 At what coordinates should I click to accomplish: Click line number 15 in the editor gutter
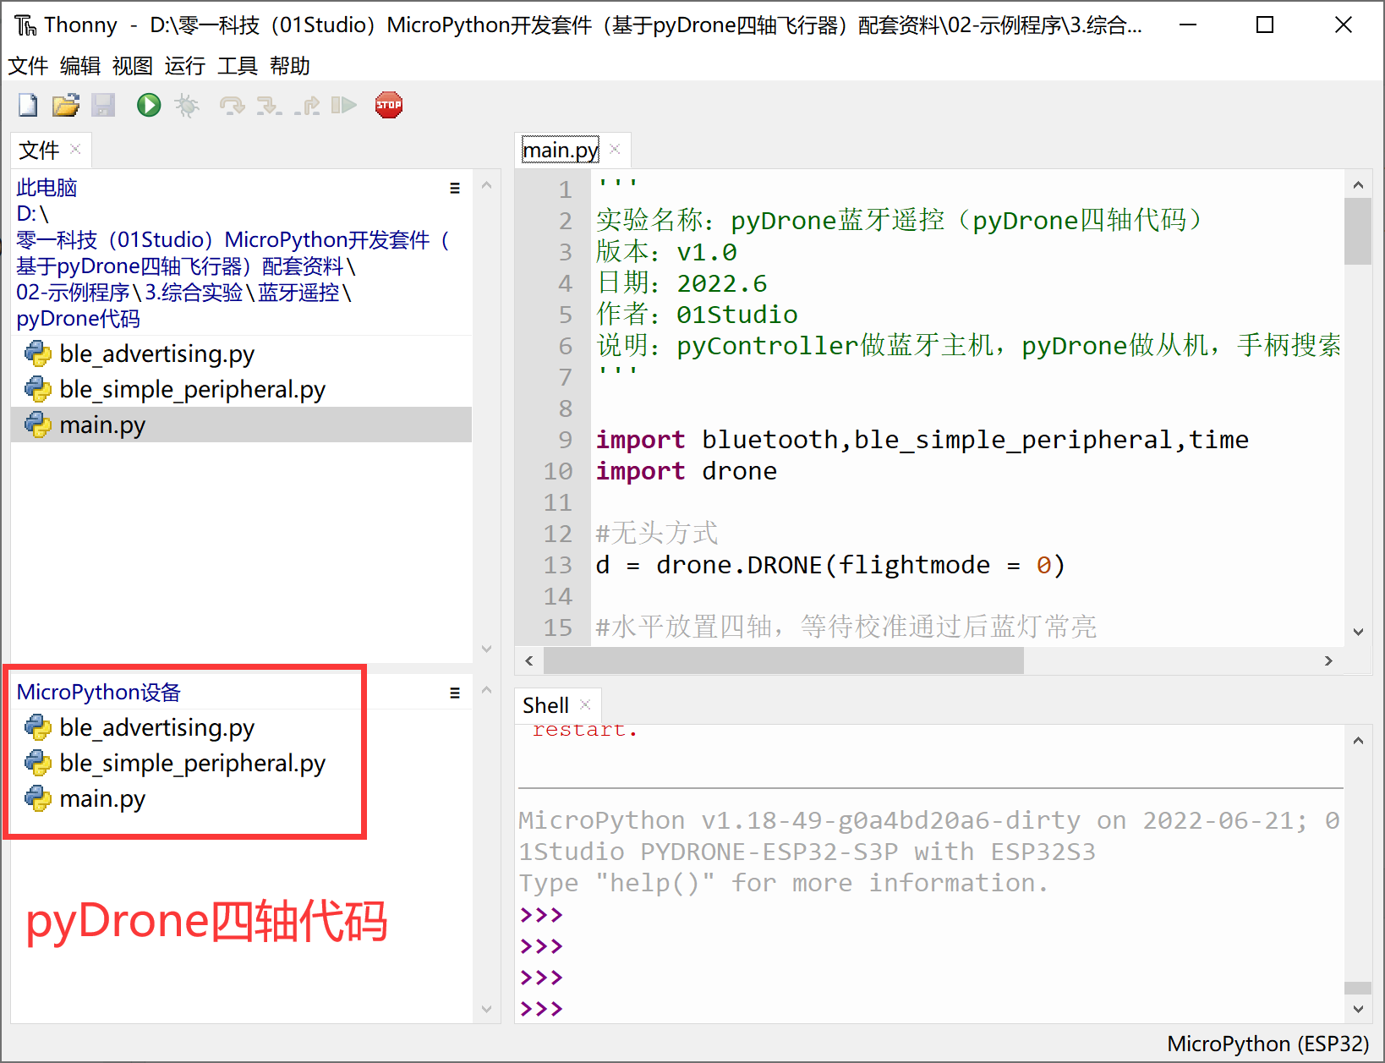pos(558,627)
